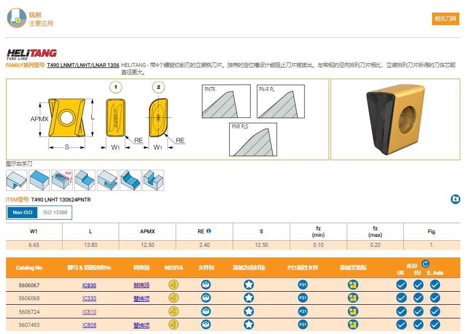Select the blue step-shoulder application thumbnail
This screenshot has width=475, height=334.
(x=85, y=180)
